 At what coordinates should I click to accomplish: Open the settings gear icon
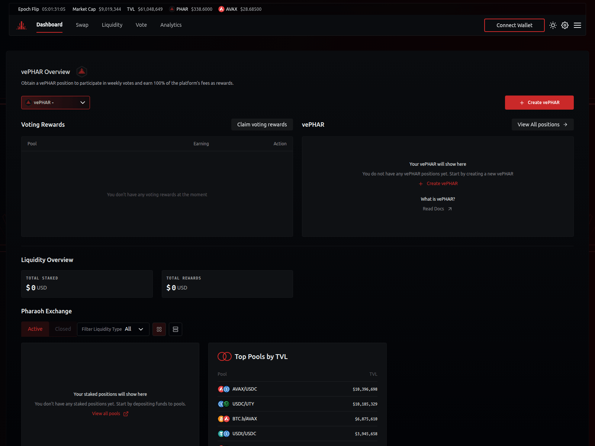point(565,25)
